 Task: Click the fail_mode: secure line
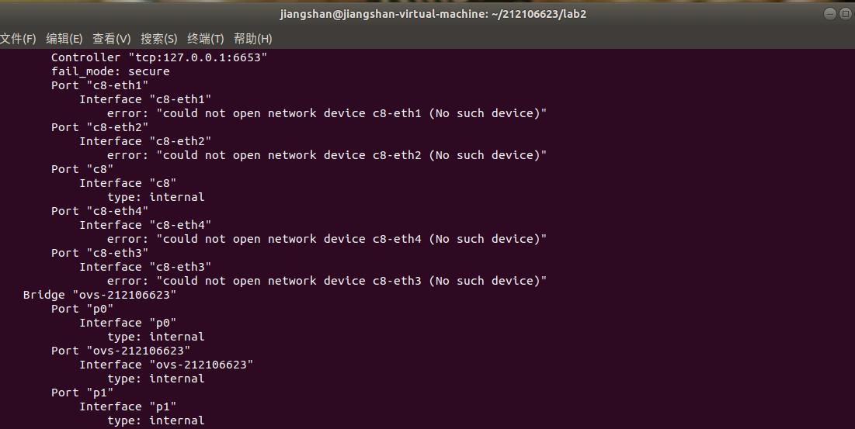click(x=110, y=71)
